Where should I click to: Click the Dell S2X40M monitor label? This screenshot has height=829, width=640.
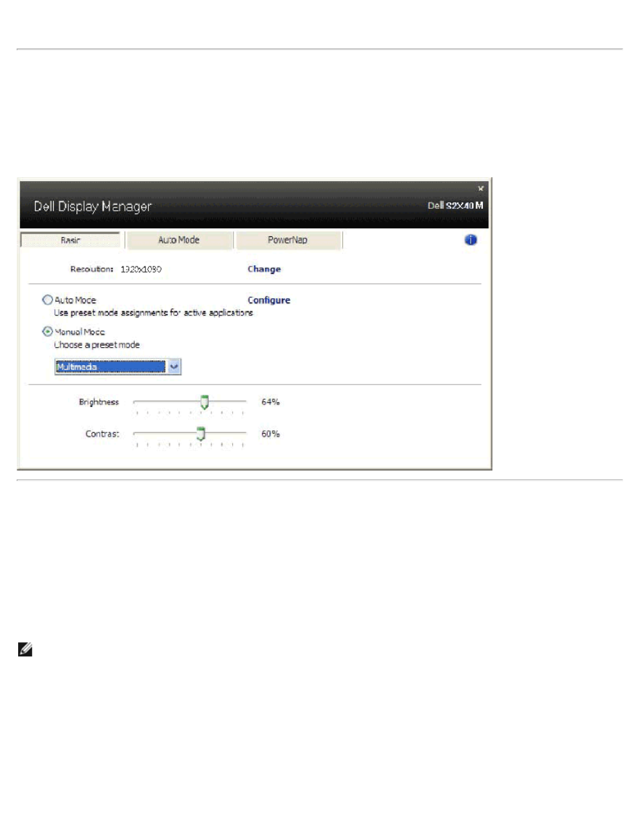click(x=456, y=205)
